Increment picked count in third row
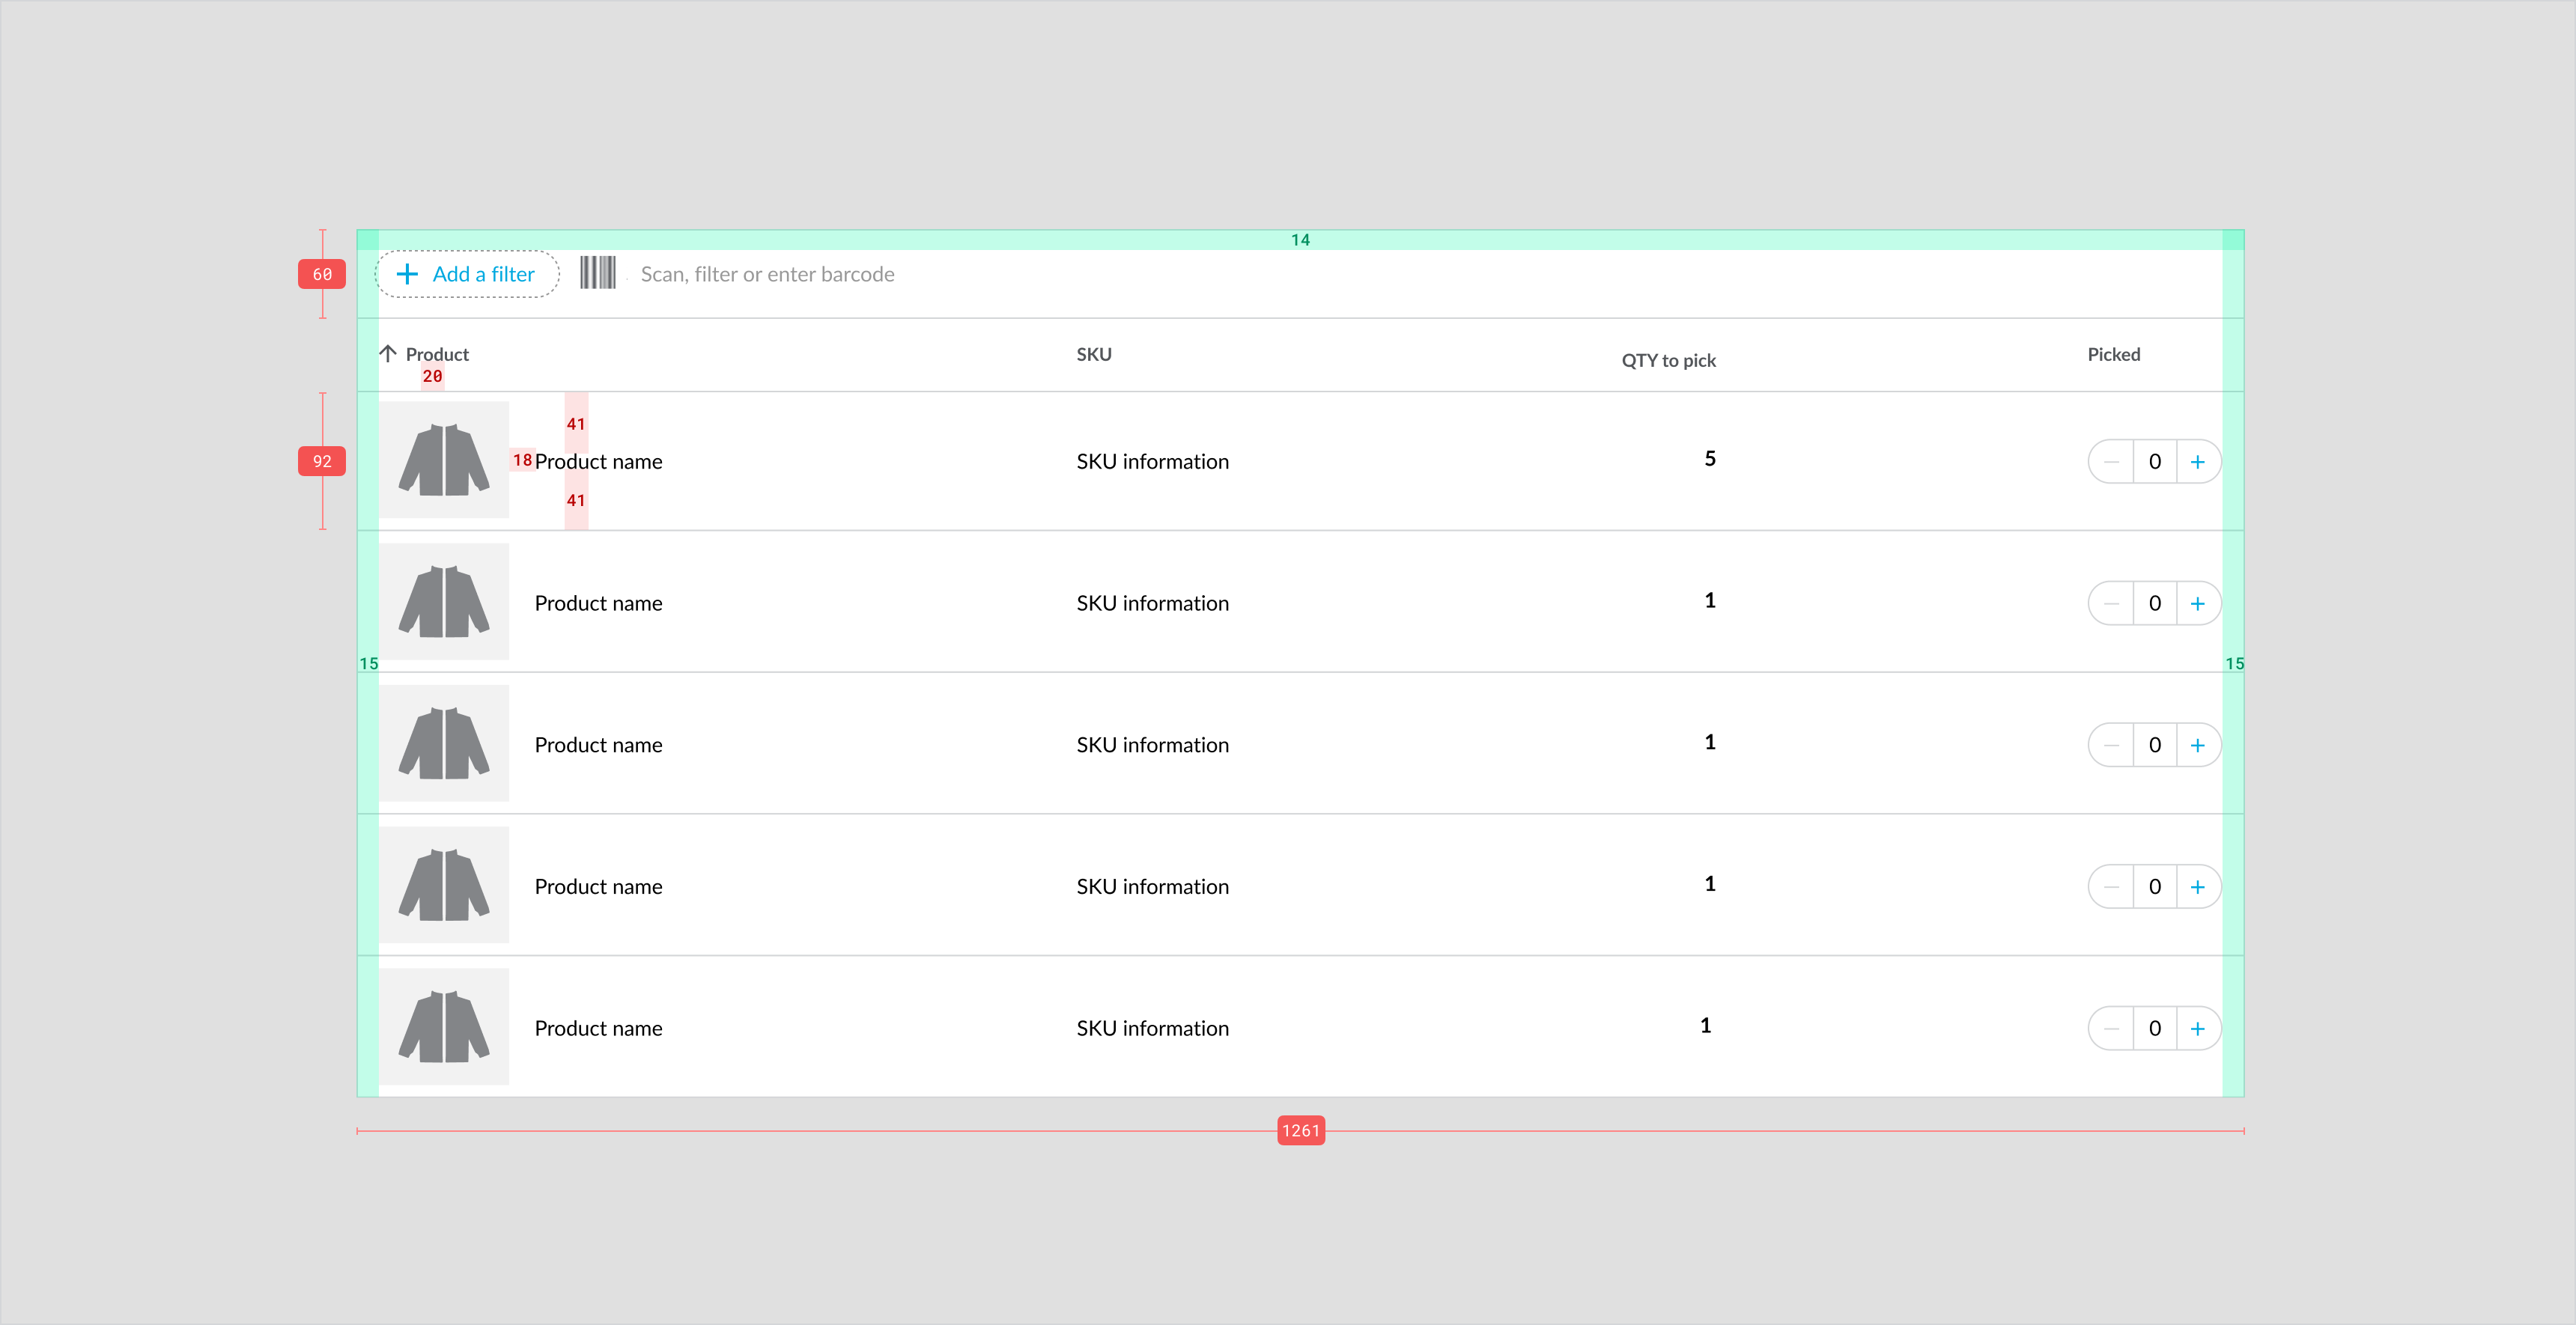Viewport: 2576px width, 1325px height. pyautogui.click(x=2197, y=745)
